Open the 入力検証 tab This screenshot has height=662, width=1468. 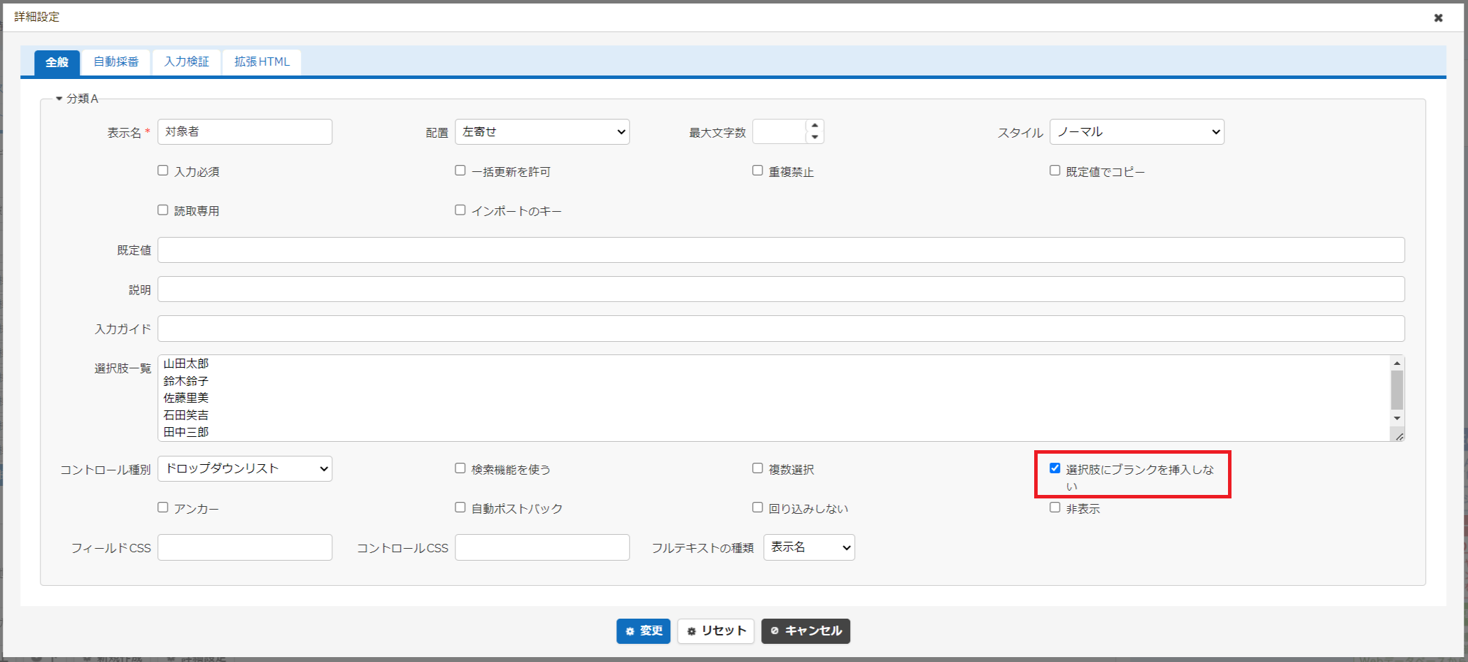187,62
